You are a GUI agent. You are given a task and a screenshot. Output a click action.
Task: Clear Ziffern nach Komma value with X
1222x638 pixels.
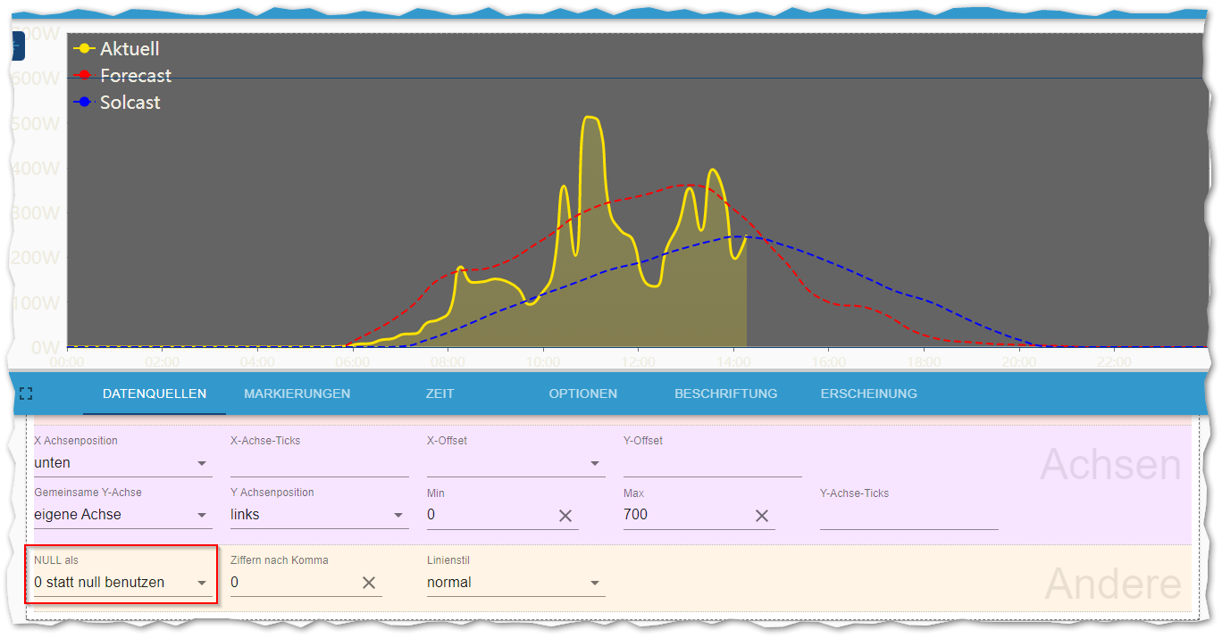pos(369,583)
